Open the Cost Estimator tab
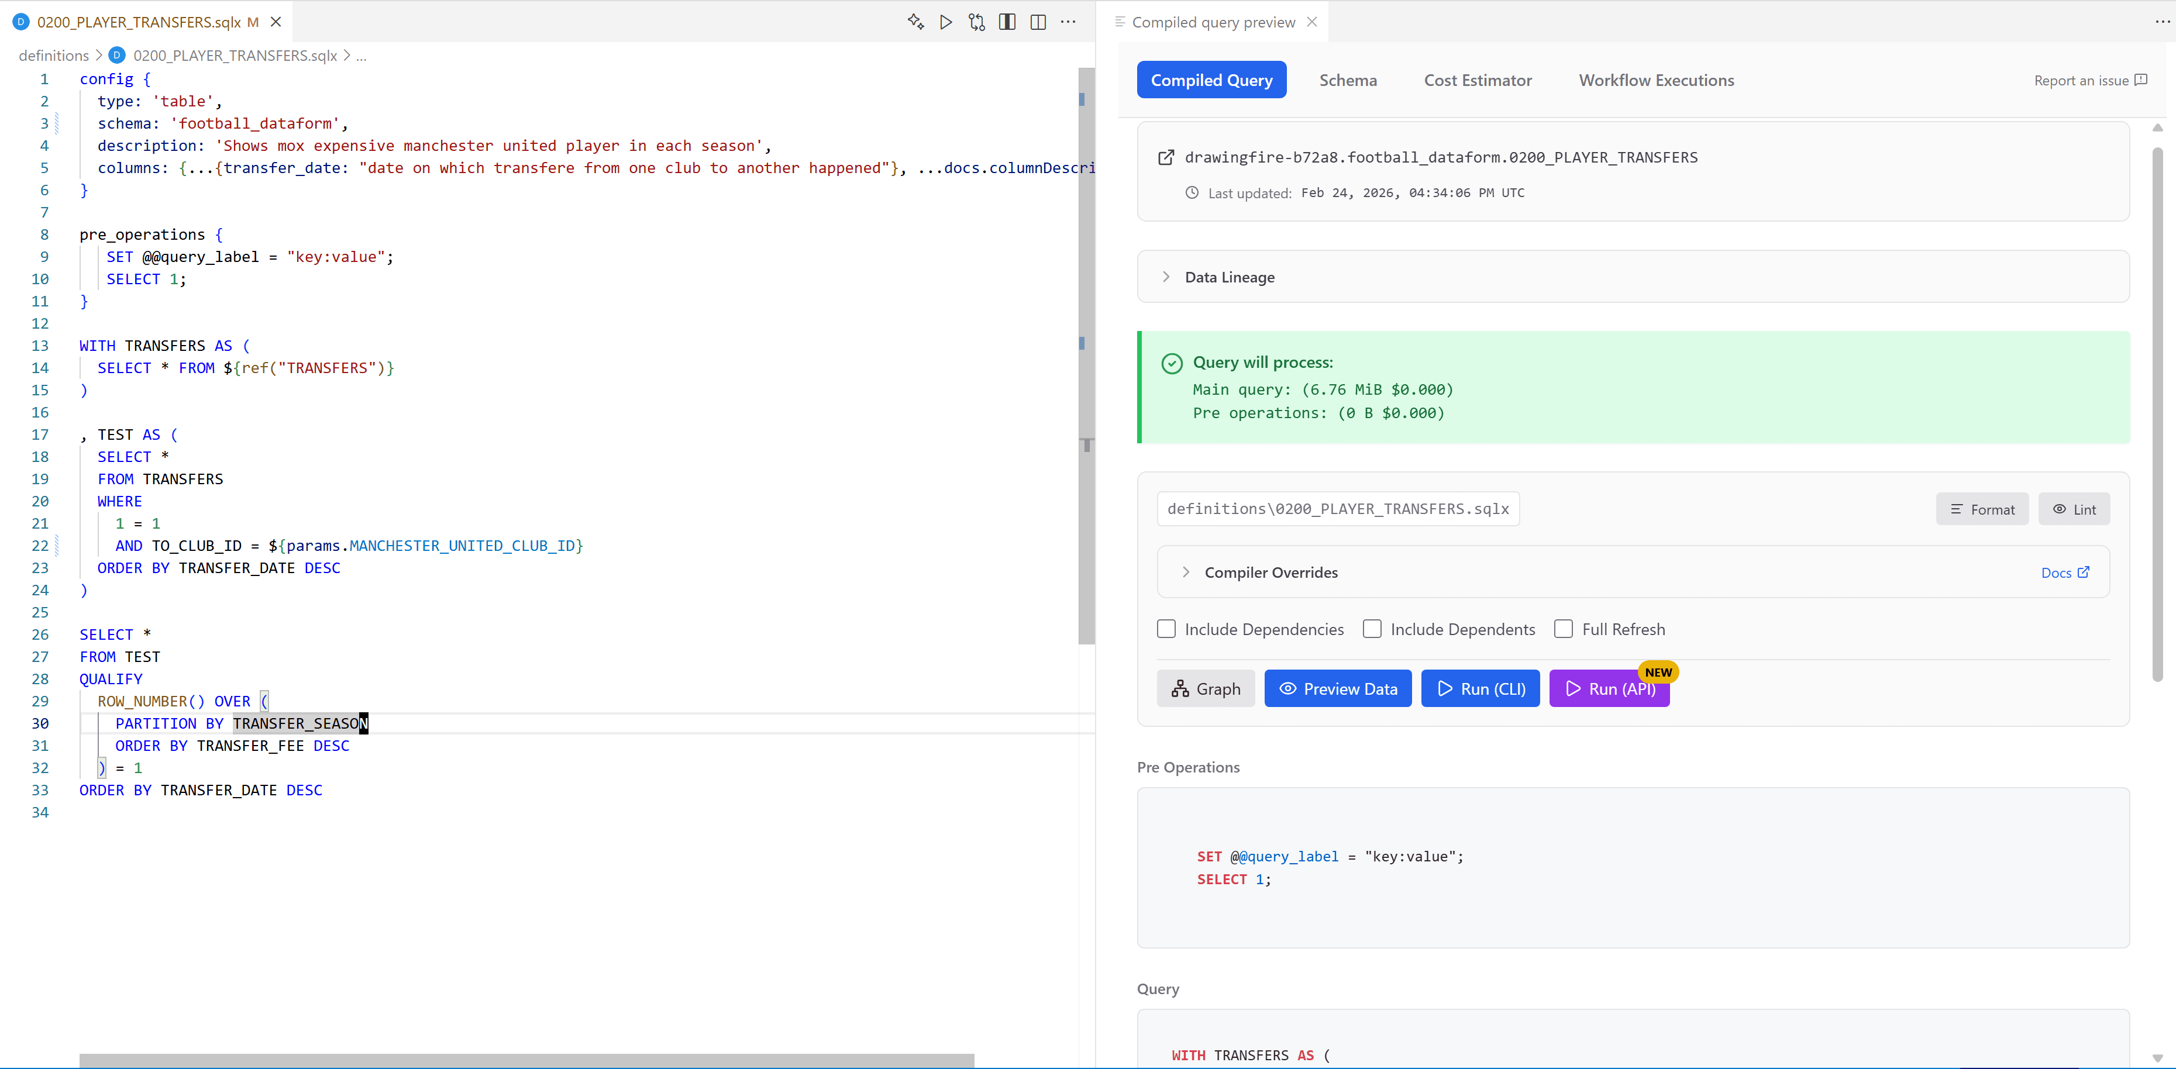 [1478, 80]
